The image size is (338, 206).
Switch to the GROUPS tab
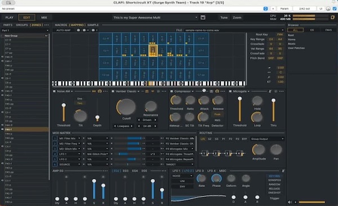[22, 25]
